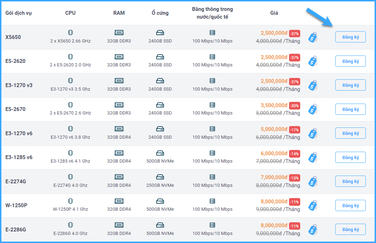Click the -37% discount badge in X5650 row
Screen dimensions: 376x243
pos(295,34)
